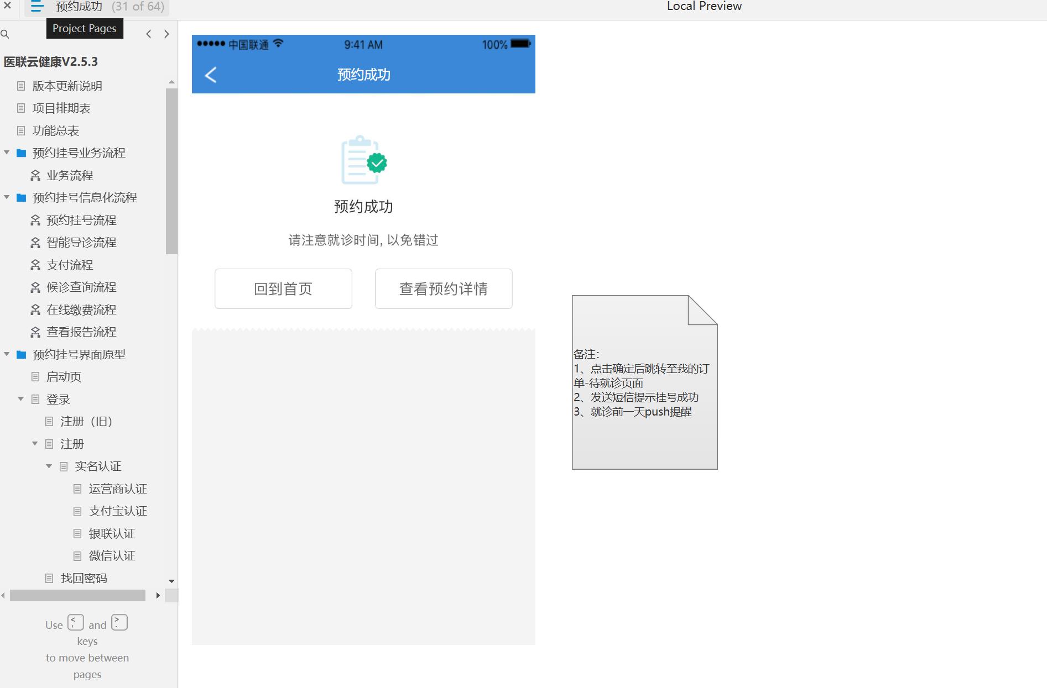Screen dimensions: 1047x688
Task: Click the 银联认证 page icon
Action: (x=77, y=533)
